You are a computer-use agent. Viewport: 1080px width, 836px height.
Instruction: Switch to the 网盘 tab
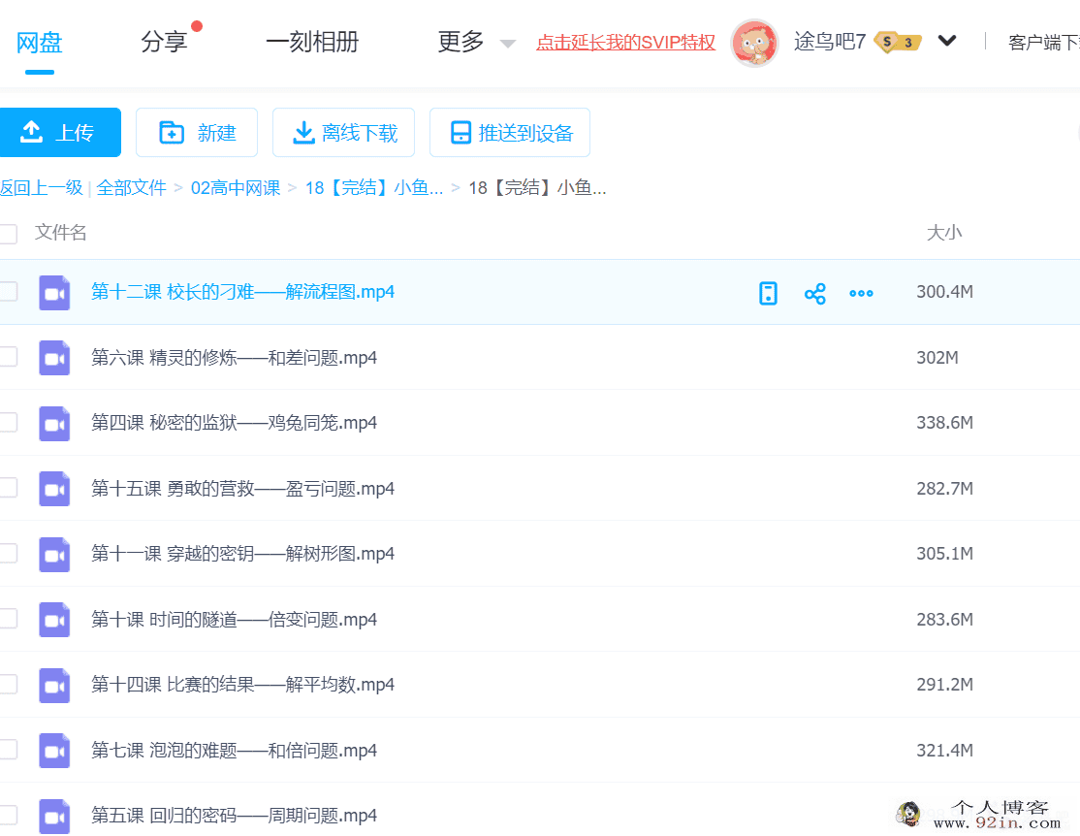(x=39, y=42)
